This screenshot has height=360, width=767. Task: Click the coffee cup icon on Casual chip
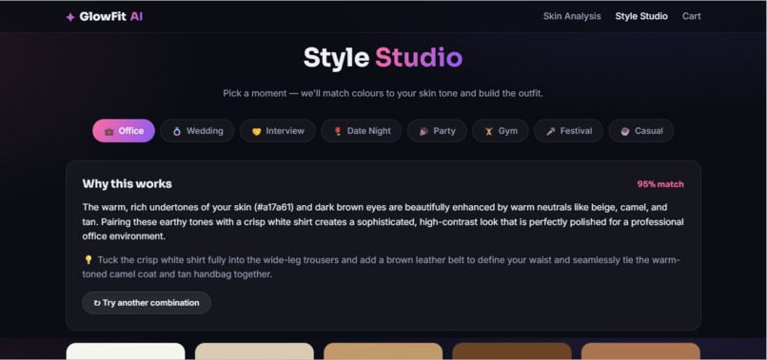[x=625, y=131]
